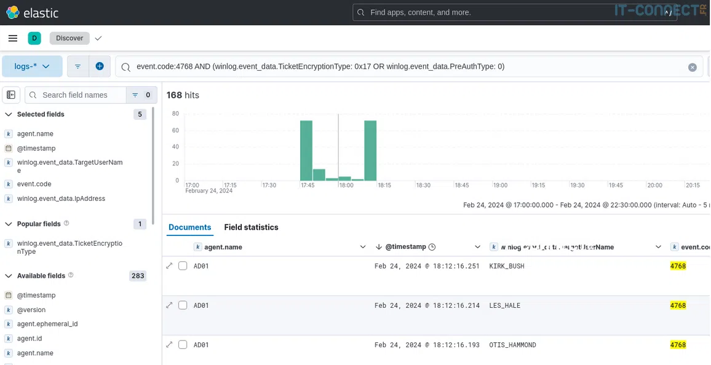Open the hamburger navigation menu
The width and height of the screenshot is (711, 365).
[x=12, y=38]
